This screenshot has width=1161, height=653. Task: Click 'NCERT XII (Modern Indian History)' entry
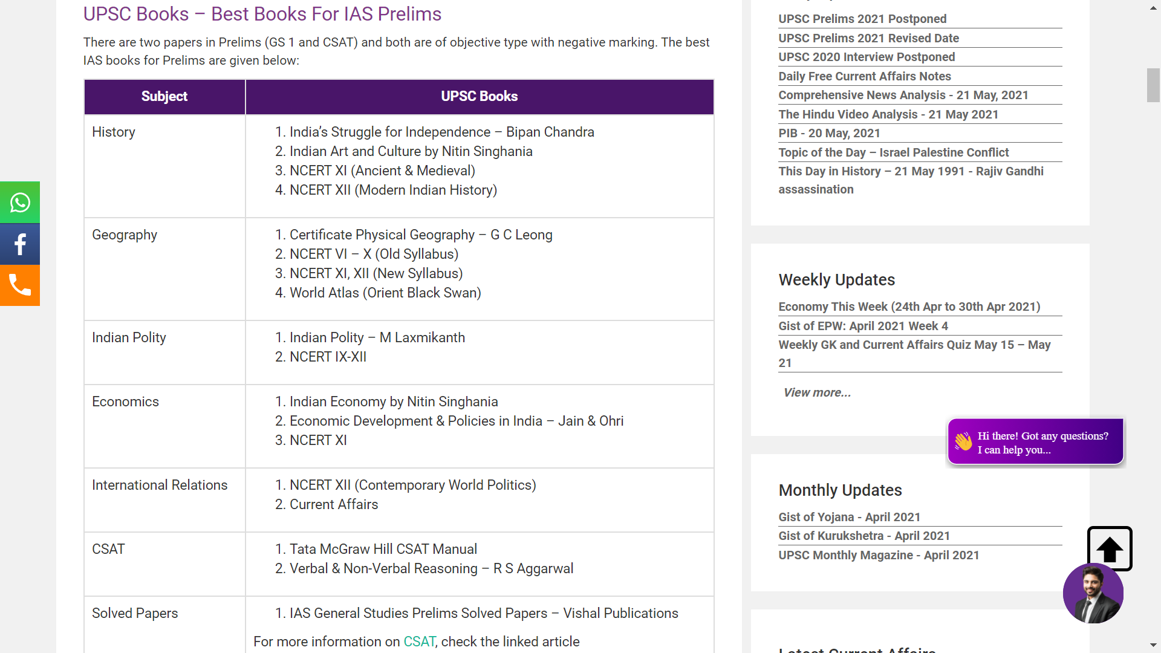pyautogui.click(x=393, y=190)
